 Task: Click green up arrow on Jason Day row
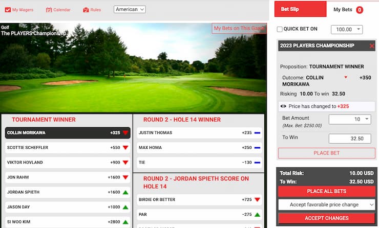point(125,207)
